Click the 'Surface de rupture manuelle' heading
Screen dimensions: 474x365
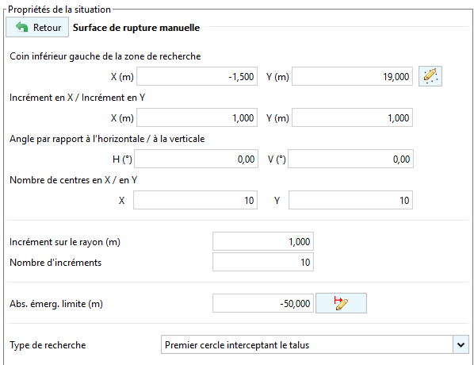point(136,28)
